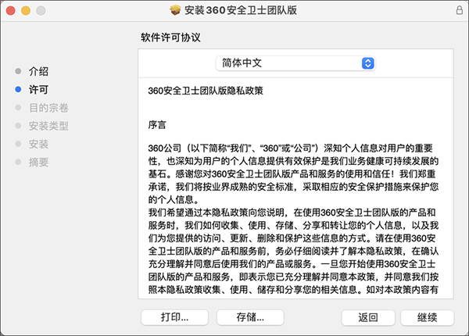The height and width of the screenshot is (336, 469).
Task: Select the 介绍 step in the sidebar
Action: click(39, 71)
